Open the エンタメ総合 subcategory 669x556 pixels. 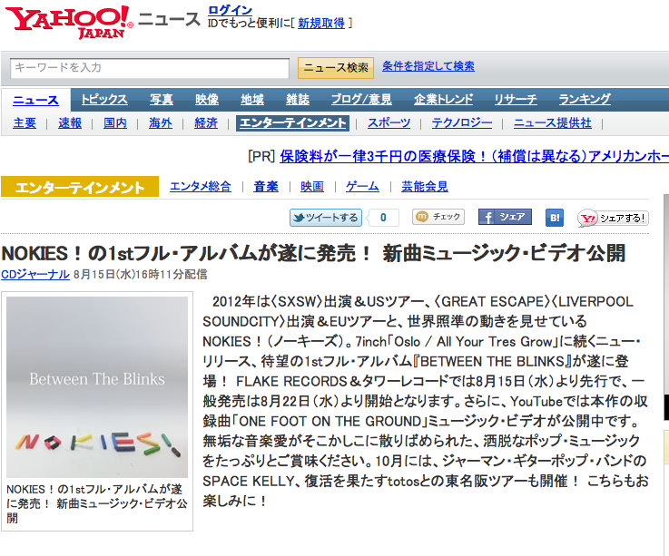pos(201,187)
